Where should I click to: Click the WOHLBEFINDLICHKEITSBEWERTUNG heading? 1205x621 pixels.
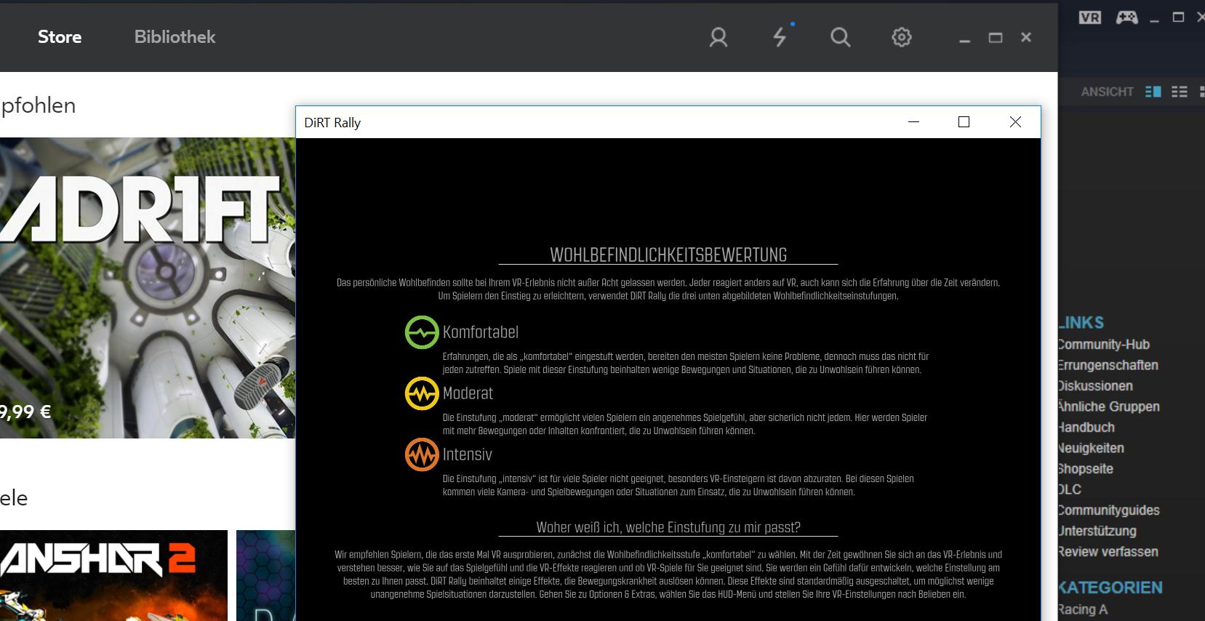668,255
